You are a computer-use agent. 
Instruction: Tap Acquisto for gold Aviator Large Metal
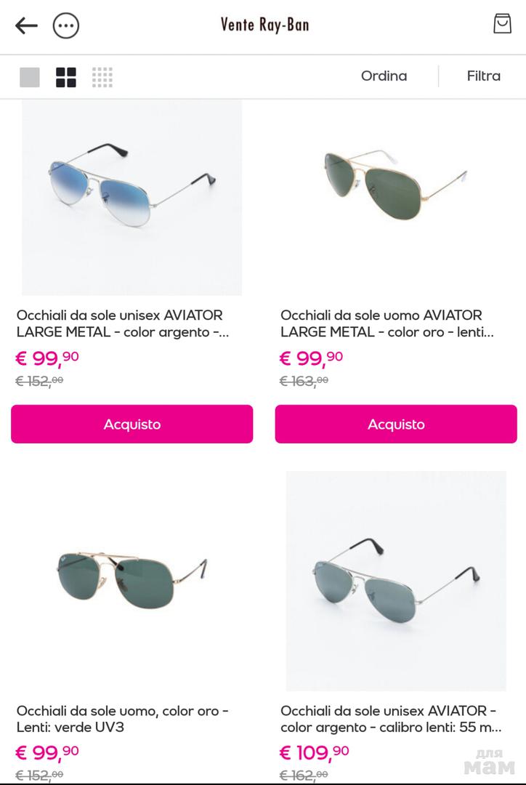tap(396, 424)
